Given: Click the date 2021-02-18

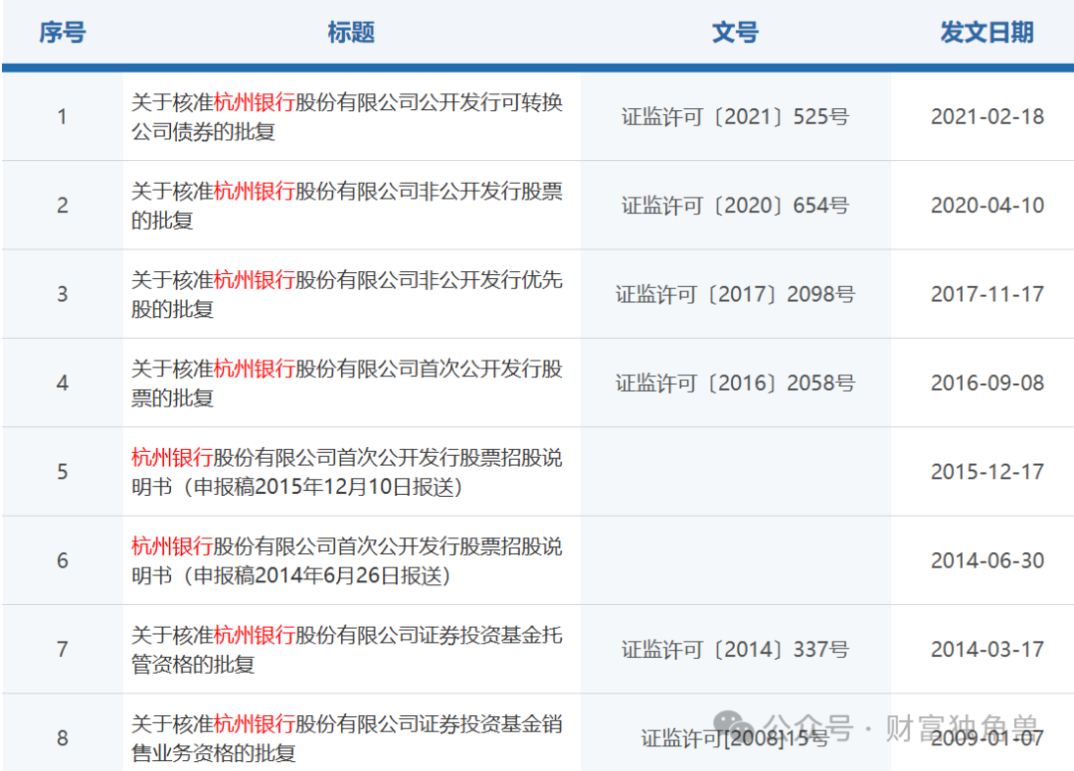Looking at the screenshot, I should [987, 117].
